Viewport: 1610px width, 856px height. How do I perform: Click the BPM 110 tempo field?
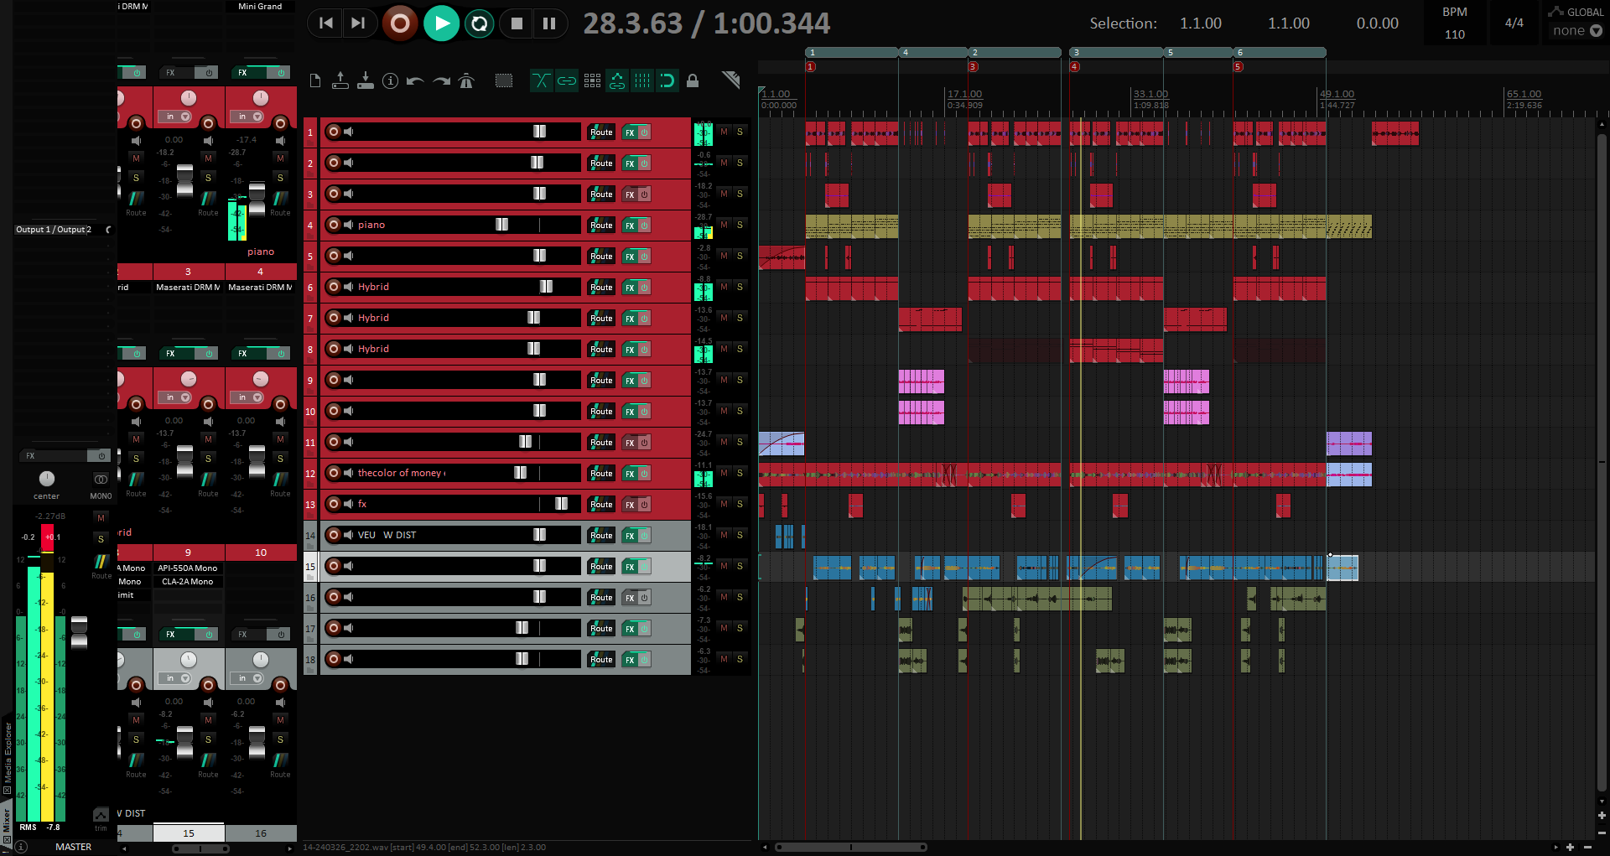point(1455,34)
